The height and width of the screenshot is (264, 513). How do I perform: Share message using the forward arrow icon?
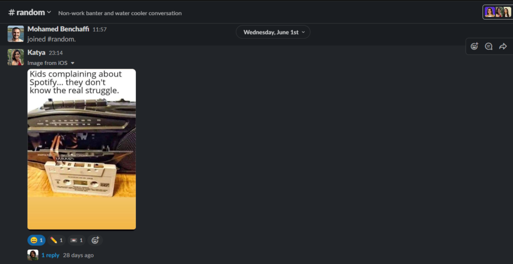pyautogui.click(x=503, y=46)
